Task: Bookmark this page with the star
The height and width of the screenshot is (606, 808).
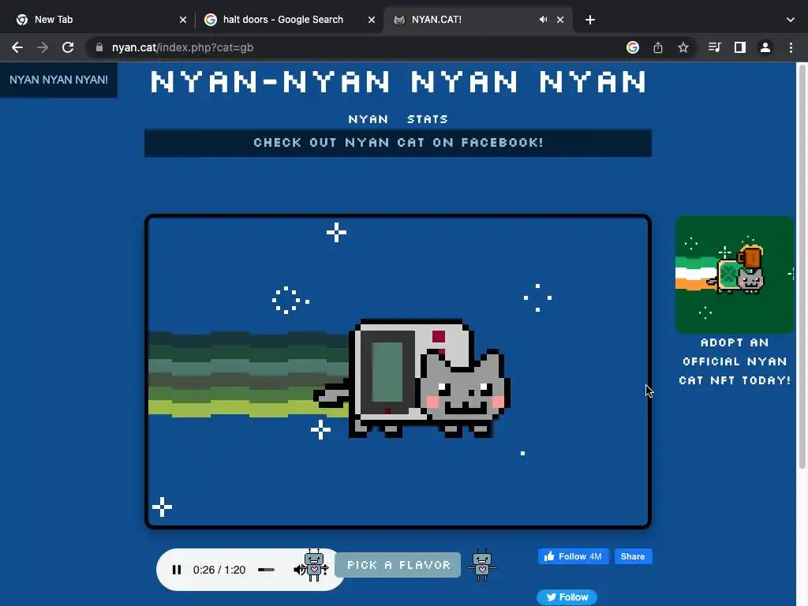Action: coord(683,47)
